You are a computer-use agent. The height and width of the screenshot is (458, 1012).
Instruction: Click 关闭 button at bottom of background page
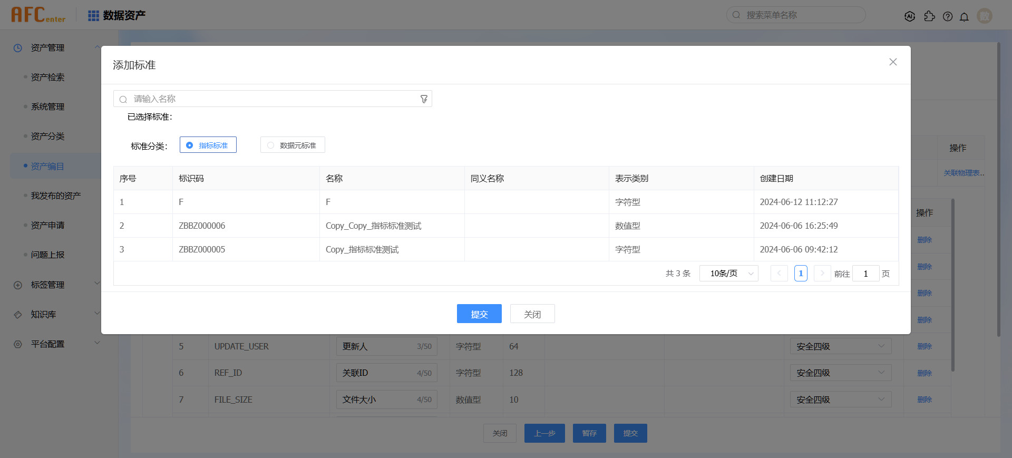pos(500,433)
